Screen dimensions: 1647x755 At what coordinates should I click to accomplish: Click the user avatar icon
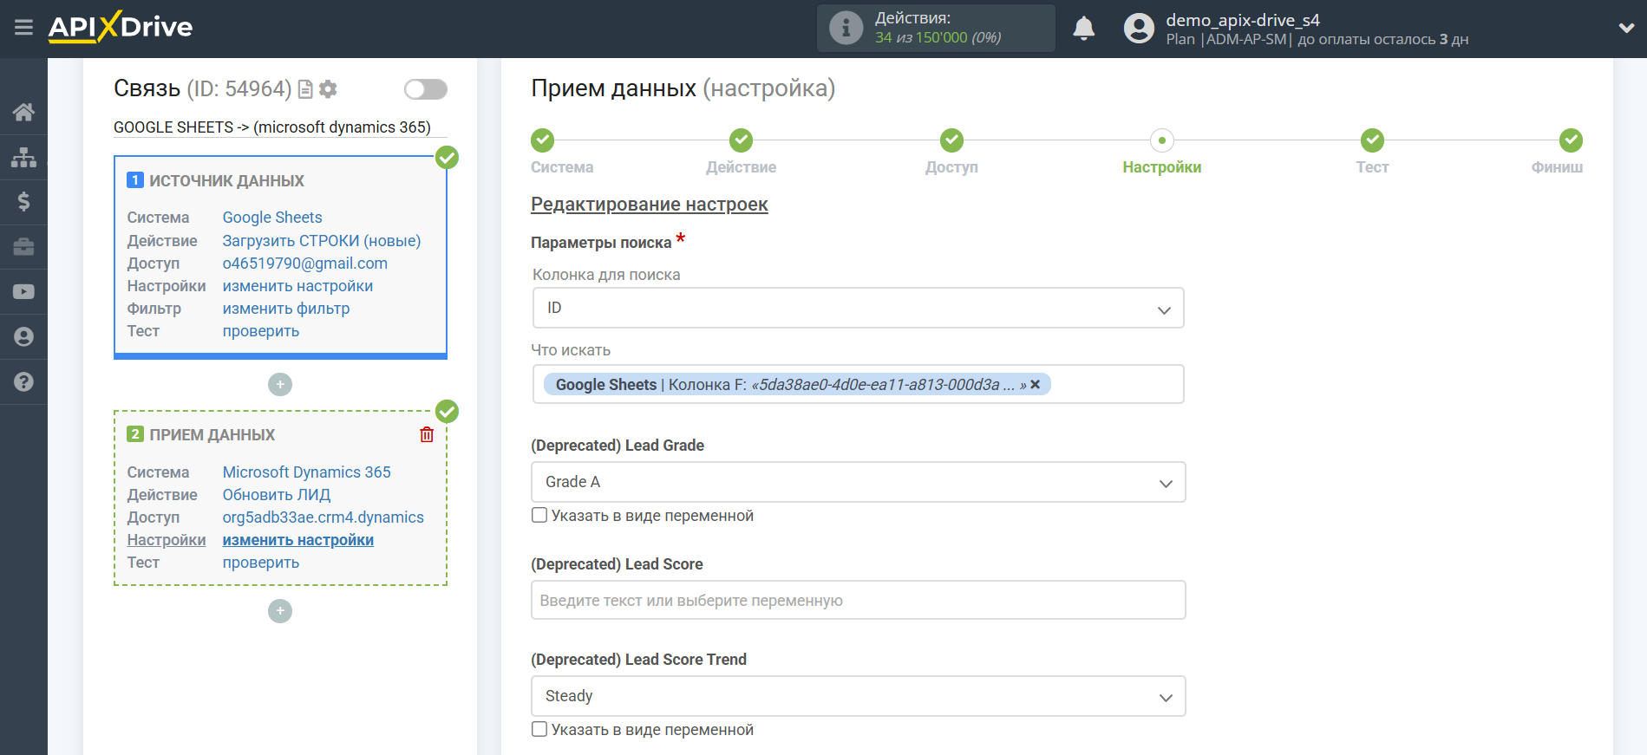click(1139, 29)
